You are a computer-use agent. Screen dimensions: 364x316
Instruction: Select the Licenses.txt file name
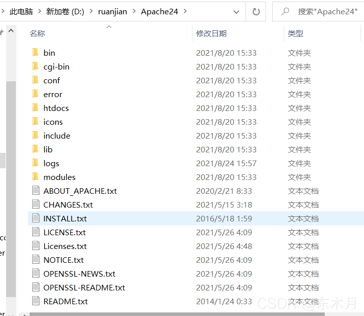(x=65, y=246)
